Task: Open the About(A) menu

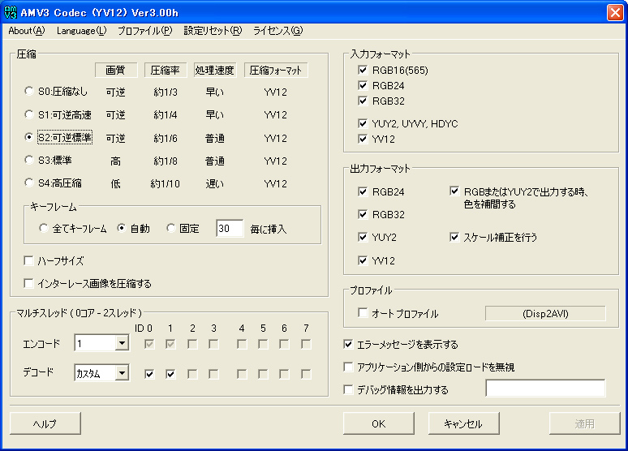Action: click(x=27, y=31)
